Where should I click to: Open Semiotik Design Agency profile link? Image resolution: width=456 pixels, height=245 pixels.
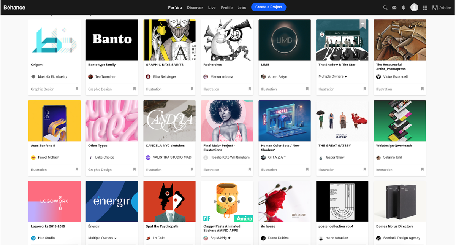point(402,238)
